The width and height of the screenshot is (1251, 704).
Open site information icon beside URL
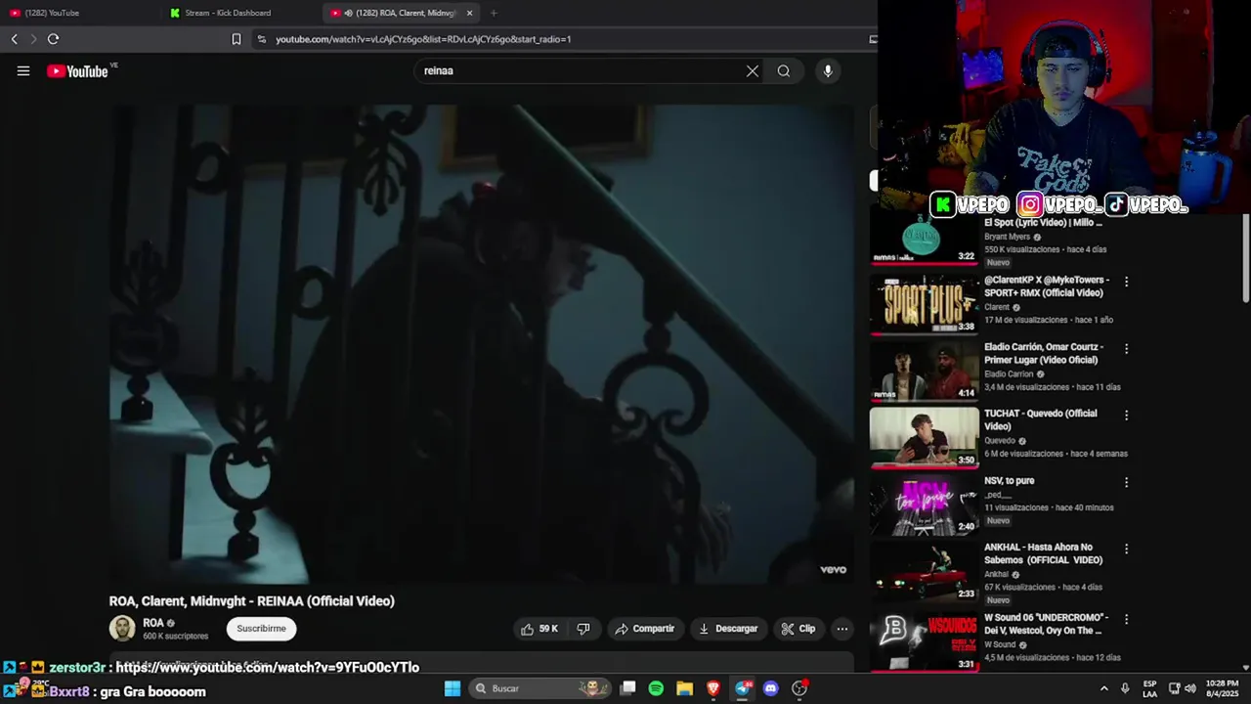point(261,39)
